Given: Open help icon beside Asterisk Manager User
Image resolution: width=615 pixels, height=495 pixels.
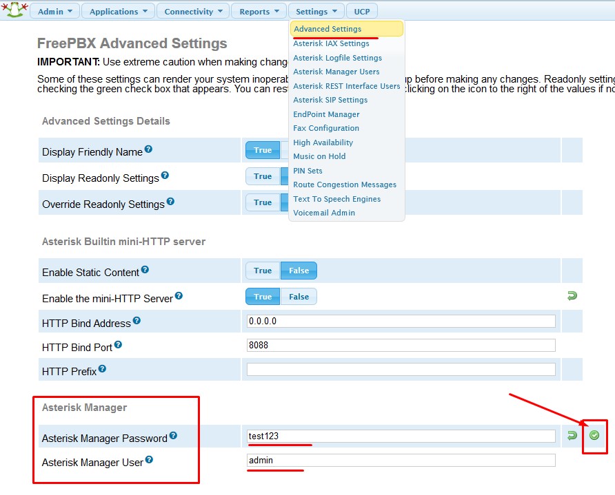Looking at the screenshot, I should tap(149, 460).
